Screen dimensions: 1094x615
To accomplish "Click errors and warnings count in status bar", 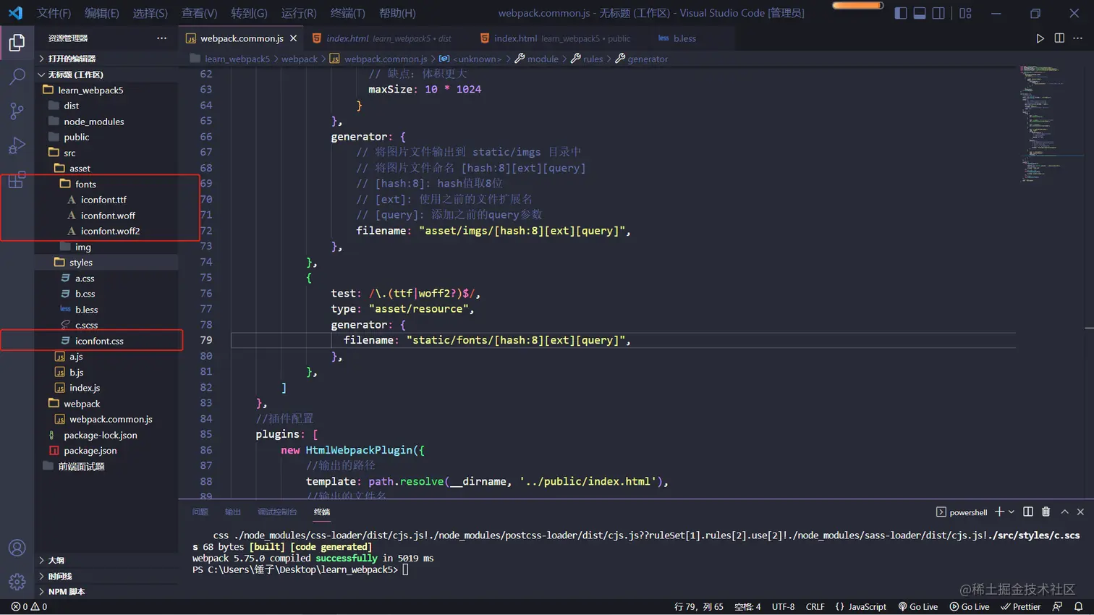I will pyautogui.click(x=29, y=606).
